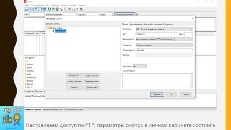Select the know-a-lot.ru site entry
Screen dimensions: 231x130
coord(60,31)
